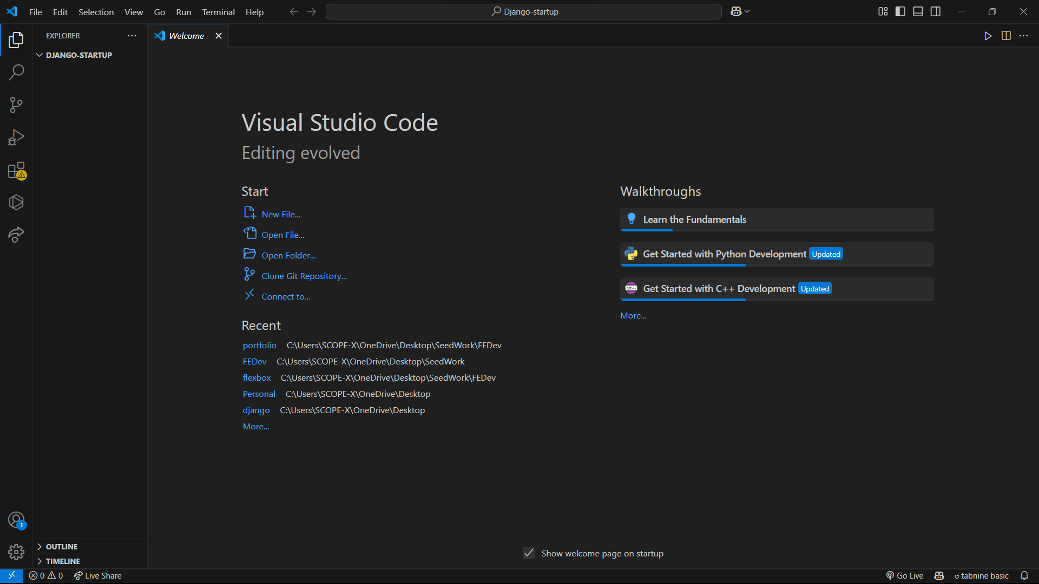Click the Copilot icon beside the search bar
The image size is (1039, 584).
coord(735,11)
